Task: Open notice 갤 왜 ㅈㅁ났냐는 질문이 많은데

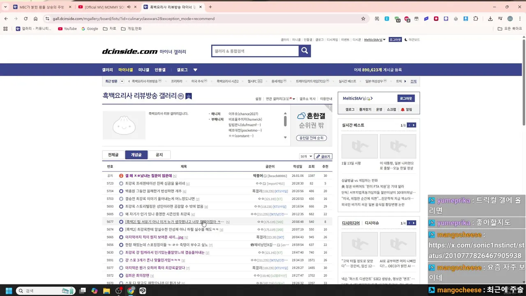Action: click(x=148, y=176)
